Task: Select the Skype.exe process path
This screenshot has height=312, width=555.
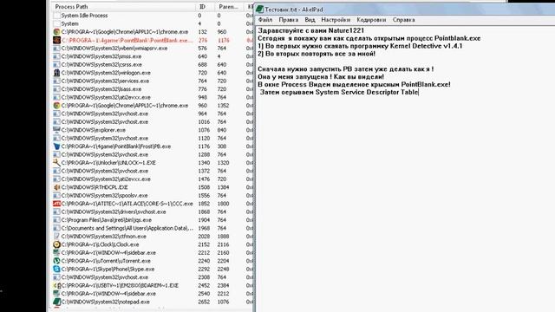Action: tap(108, 269)
